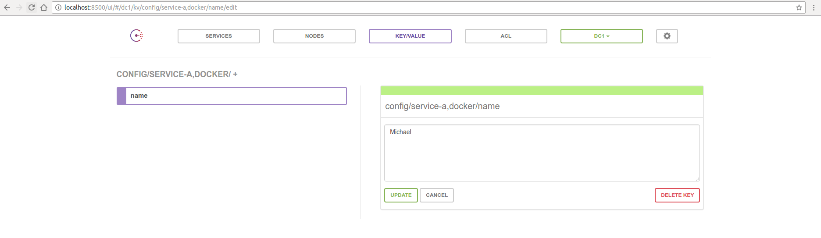
Task: Select the Key/Value tab
Action: (410, 36)
